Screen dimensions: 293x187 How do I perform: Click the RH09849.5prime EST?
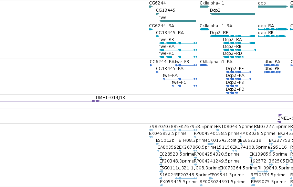(x=263, y=171)
